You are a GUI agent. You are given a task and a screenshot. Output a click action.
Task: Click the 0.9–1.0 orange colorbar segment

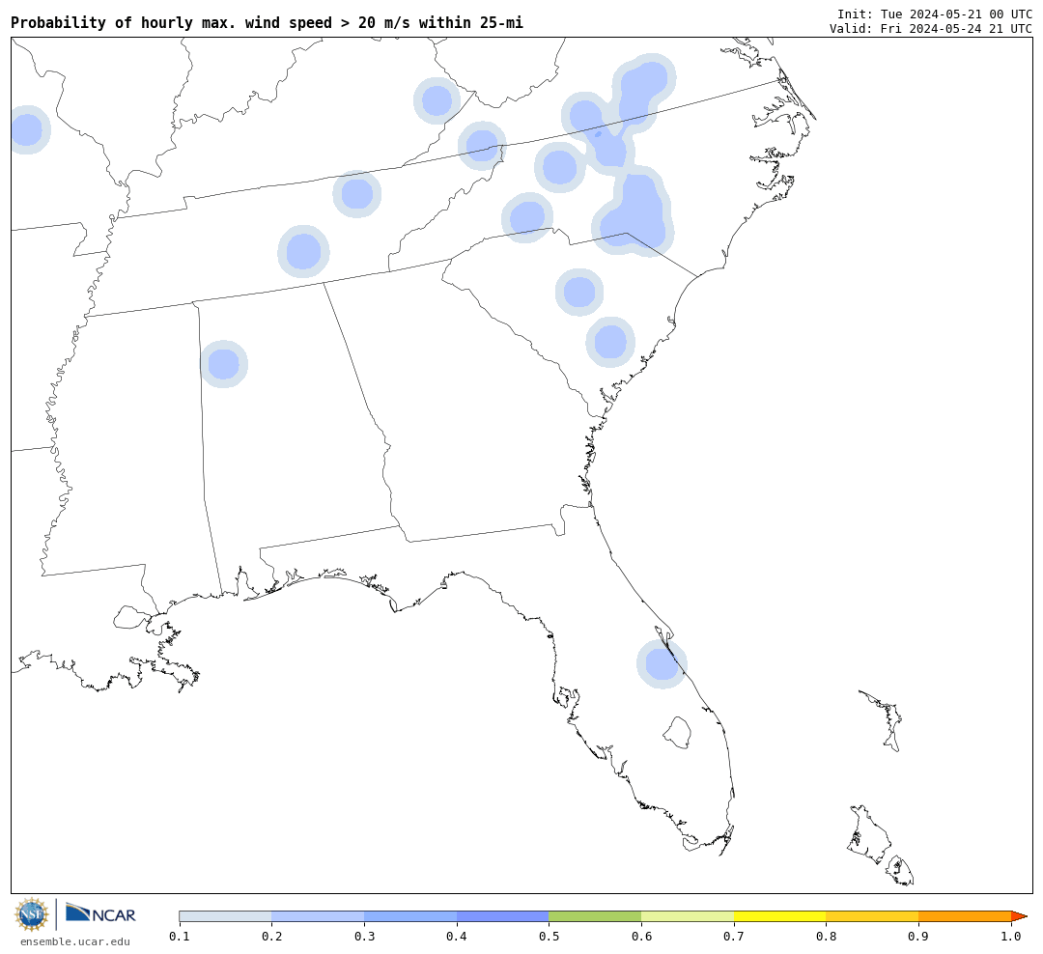click(965, 916)
